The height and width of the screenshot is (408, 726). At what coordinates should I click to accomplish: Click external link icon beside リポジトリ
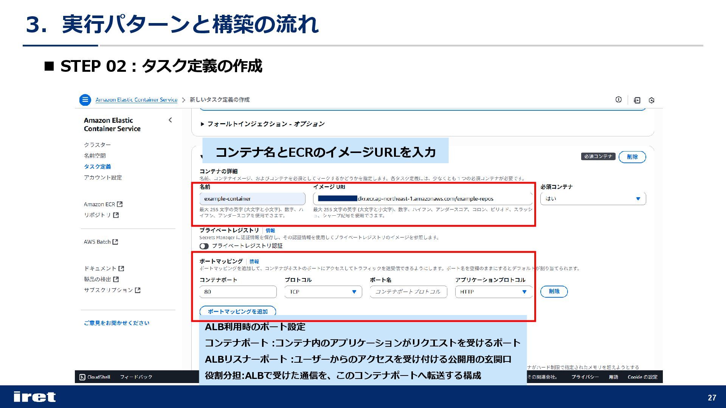116,215
